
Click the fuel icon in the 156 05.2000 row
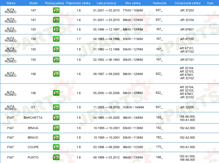click(x=56, y=93)
